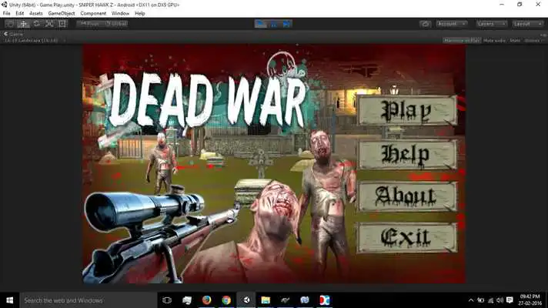The image size is (548, 308).
Task: Show hidden system tray icons
Action: 471,300
